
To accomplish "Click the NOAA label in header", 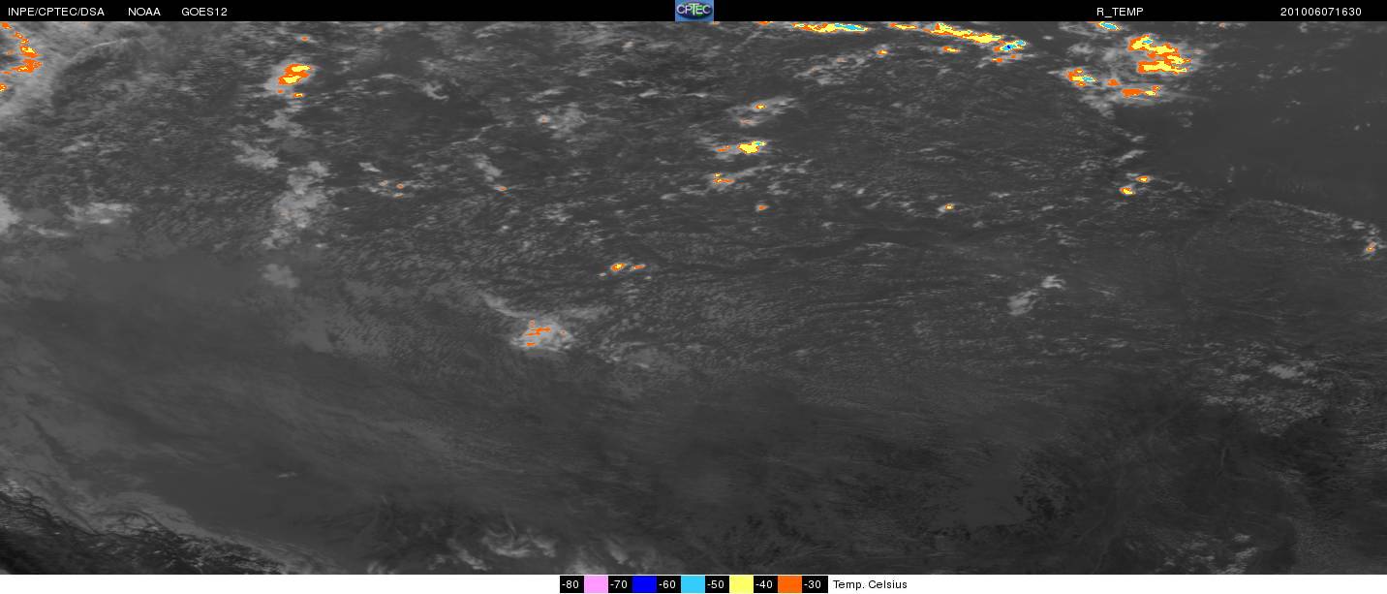I will tap(144, 12).
